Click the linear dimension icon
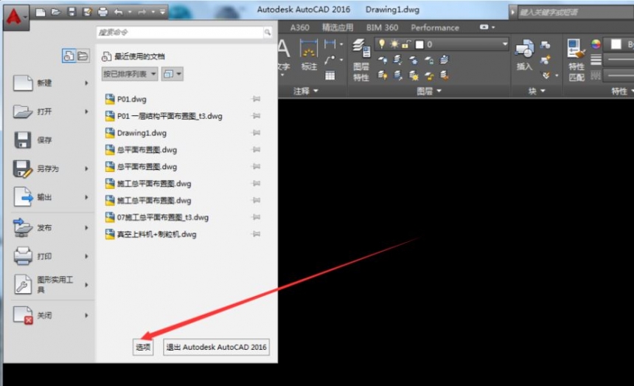This screenshot has height=386, width=634. click(330, 44)
